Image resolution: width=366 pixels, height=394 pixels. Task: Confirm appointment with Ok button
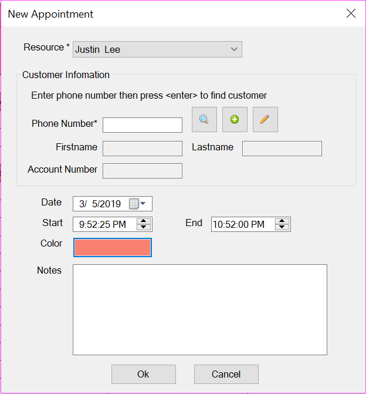coord(144,374)
